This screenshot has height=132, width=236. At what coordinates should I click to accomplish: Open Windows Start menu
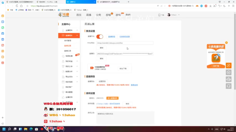4,129
